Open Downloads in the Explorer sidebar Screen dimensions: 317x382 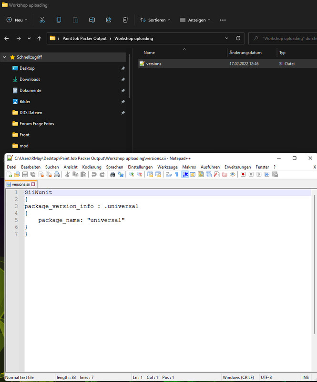[x=30, y=79]
